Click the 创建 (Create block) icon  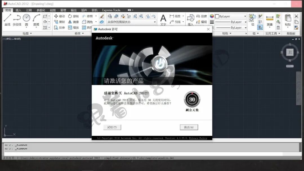coord(202,16)
